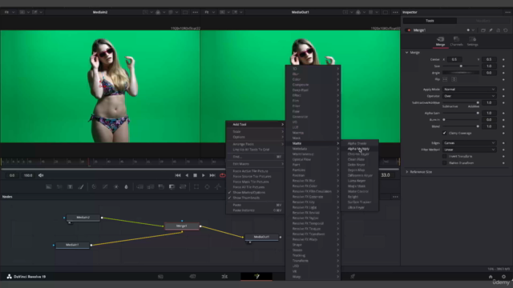Adjust the Blend slider

point(461,126)
